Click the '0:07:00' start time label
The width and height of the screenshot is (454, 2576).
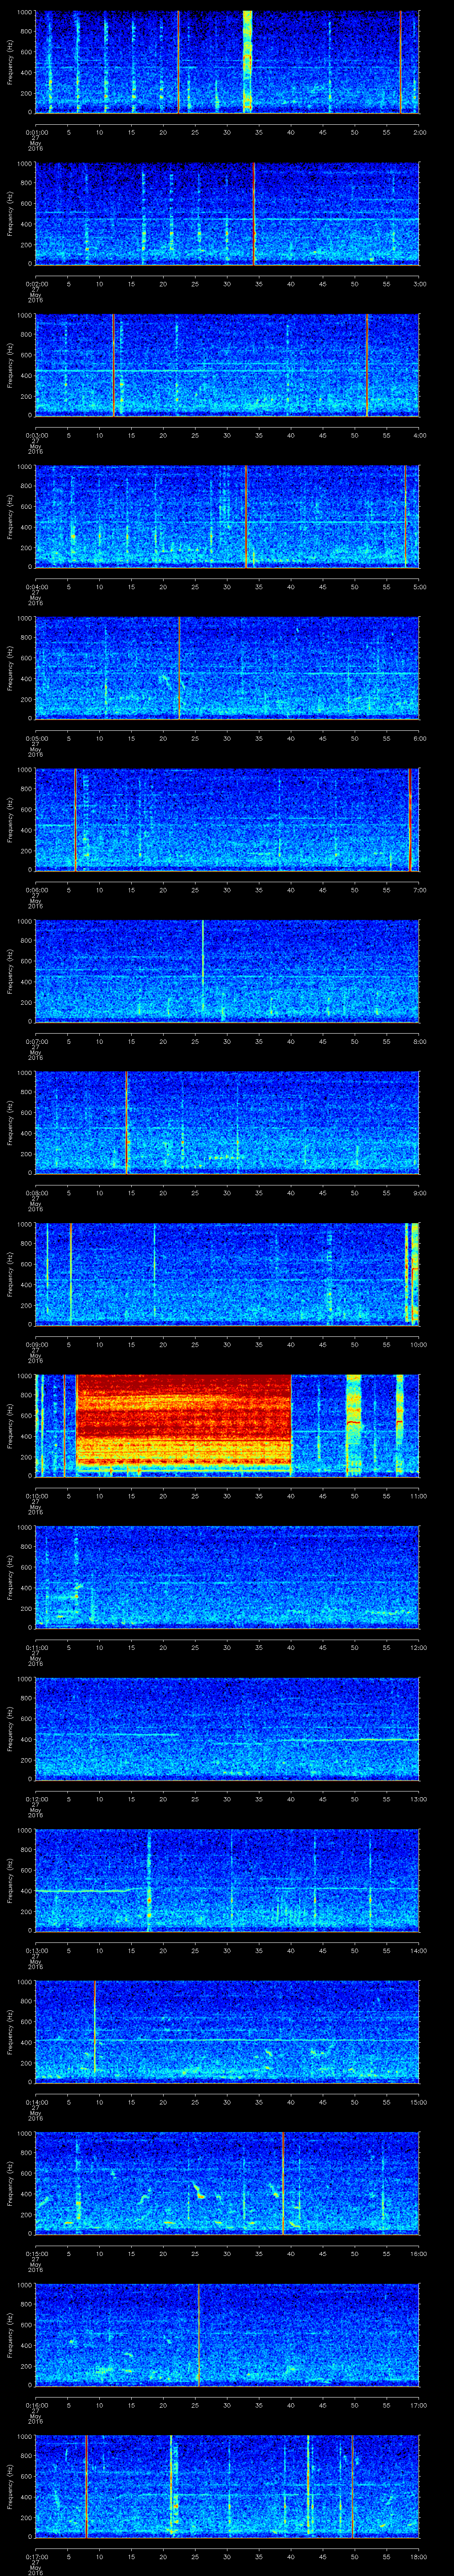(36, 1041)
